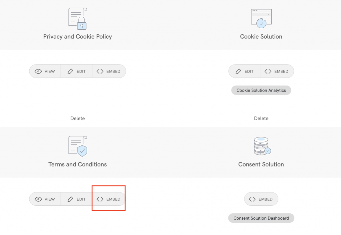Screen dimensions: 341x235
Task: Click the eye icon on the Privacy policy VIEW button
Action: click(38, 71)
